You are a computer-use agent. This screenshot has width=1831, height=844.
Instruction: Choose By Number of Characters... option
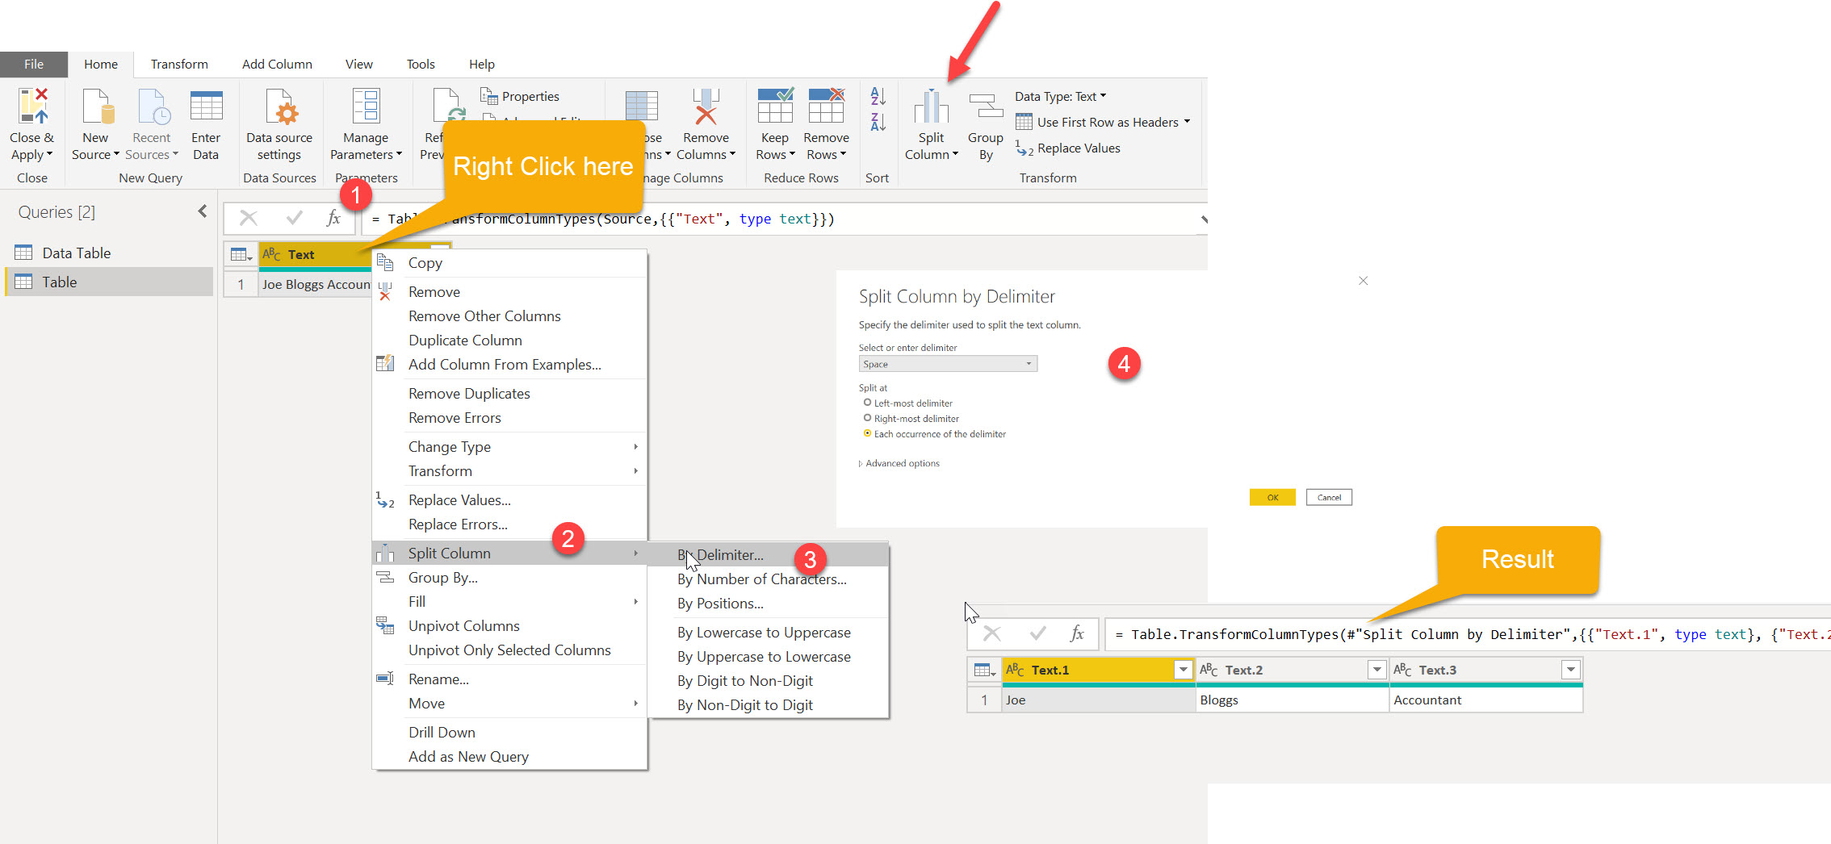pyautogui.click(x=769, y=579)
